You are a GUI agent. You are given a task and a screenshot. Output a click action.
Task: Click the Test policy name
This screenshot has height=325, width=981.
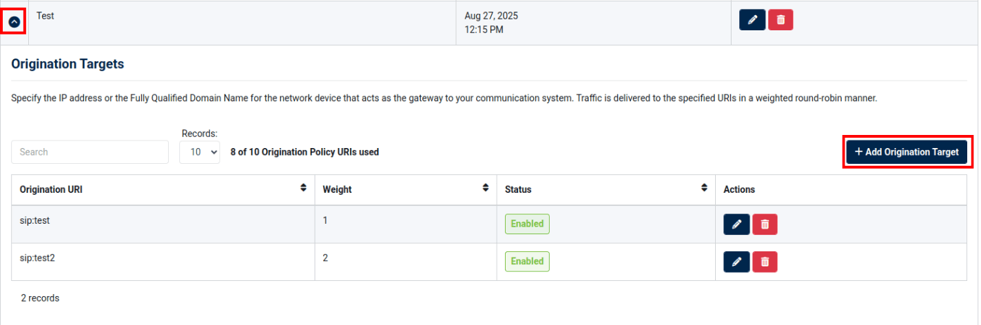point(45,16)
